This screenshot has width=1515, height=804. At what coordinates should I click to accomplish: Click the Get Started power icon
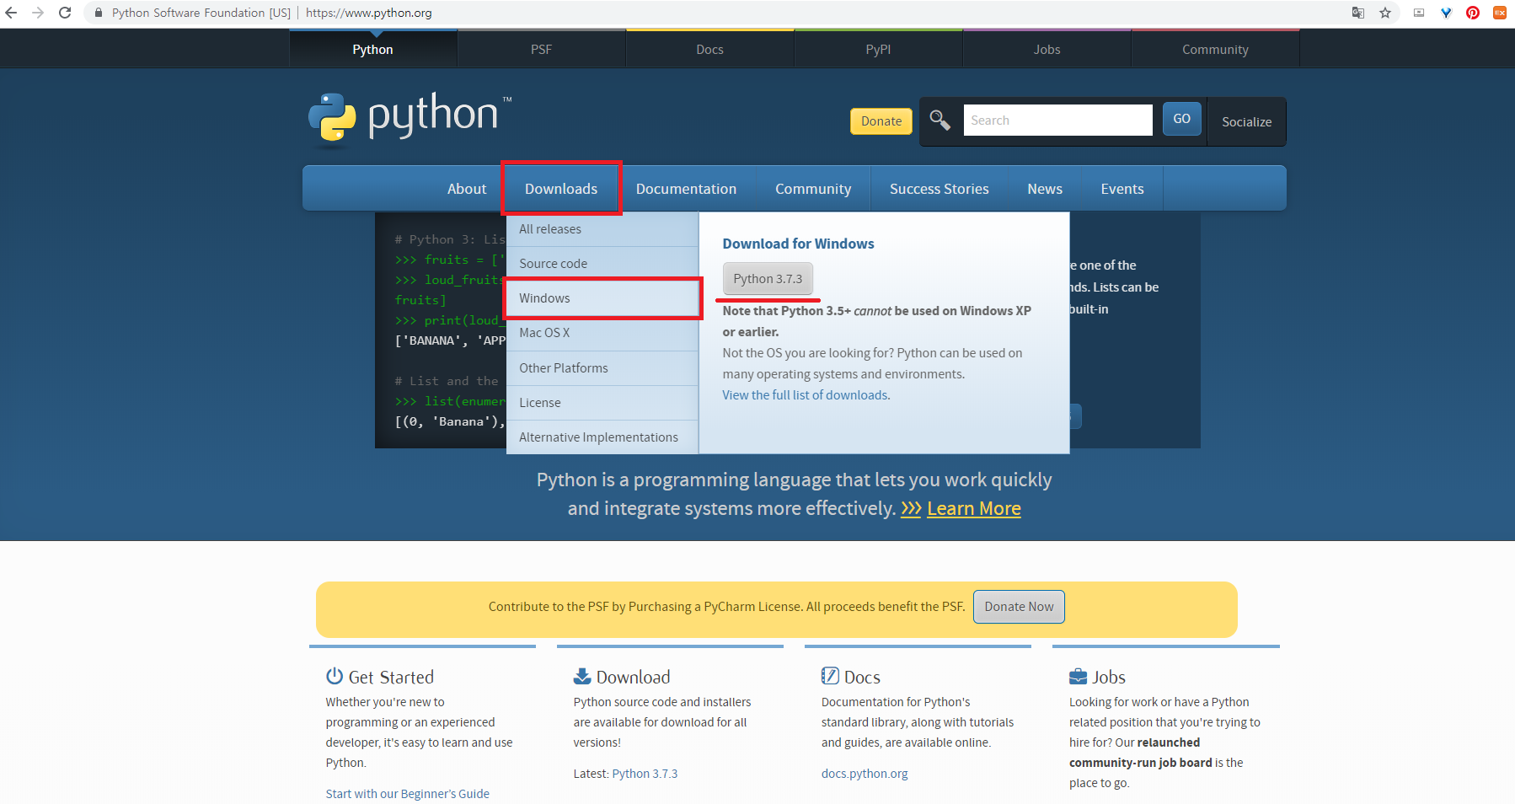click(335, 676)
